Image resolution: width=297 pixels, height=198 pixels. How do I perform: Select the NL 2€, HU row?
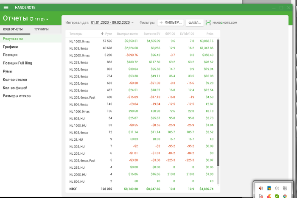coord(141,139)
